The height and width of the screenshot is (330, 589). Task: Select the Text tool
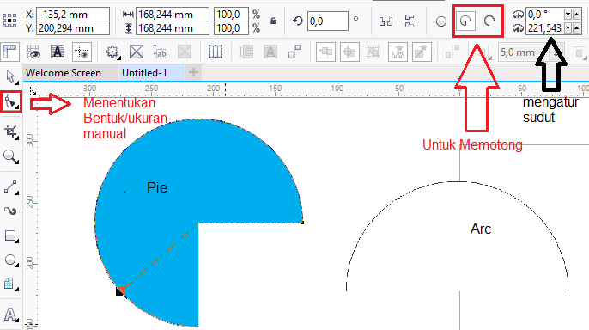click(x=10, y=315)
